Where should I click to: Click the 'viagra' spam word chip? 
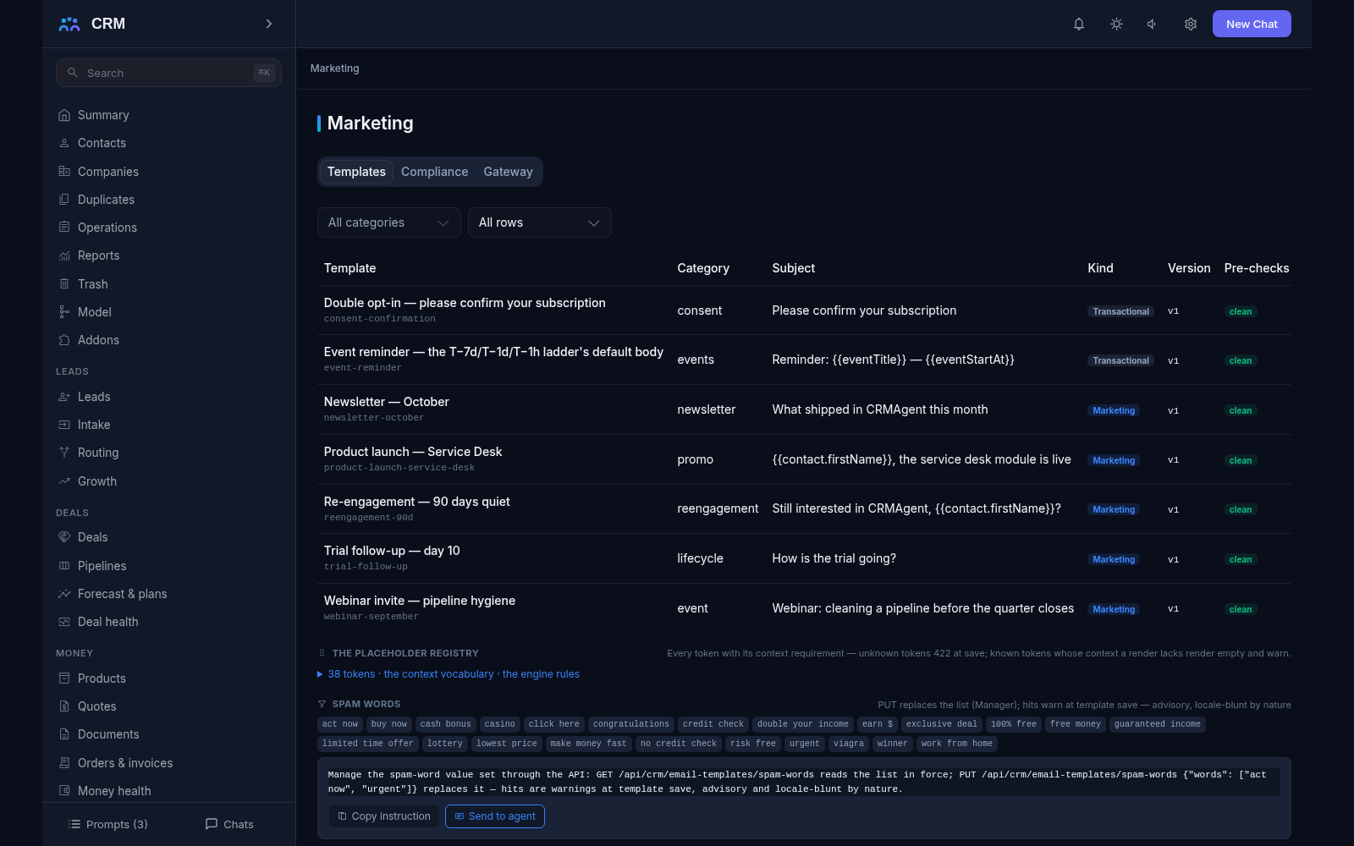click(849, 744)
